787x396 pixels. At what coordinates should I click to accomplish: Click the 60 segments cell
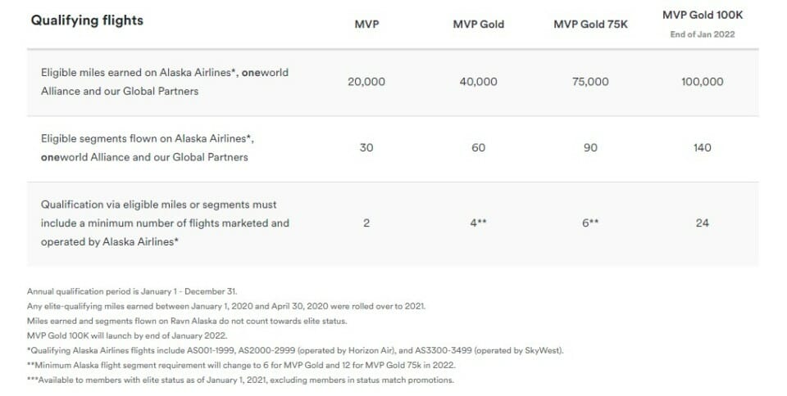pyautogui.click(x=478, y=148)
